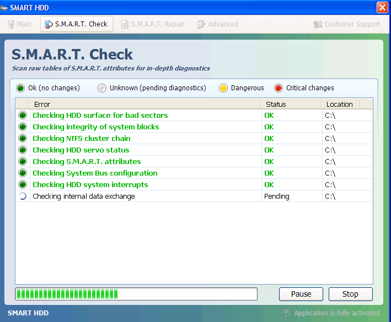Viewport: 391px width, 322px height.
Task: Click the scan progress bar
Action: 136,294
